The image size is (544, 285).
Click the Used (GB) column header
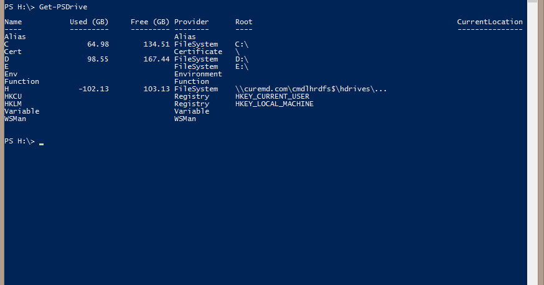[89, 22]
